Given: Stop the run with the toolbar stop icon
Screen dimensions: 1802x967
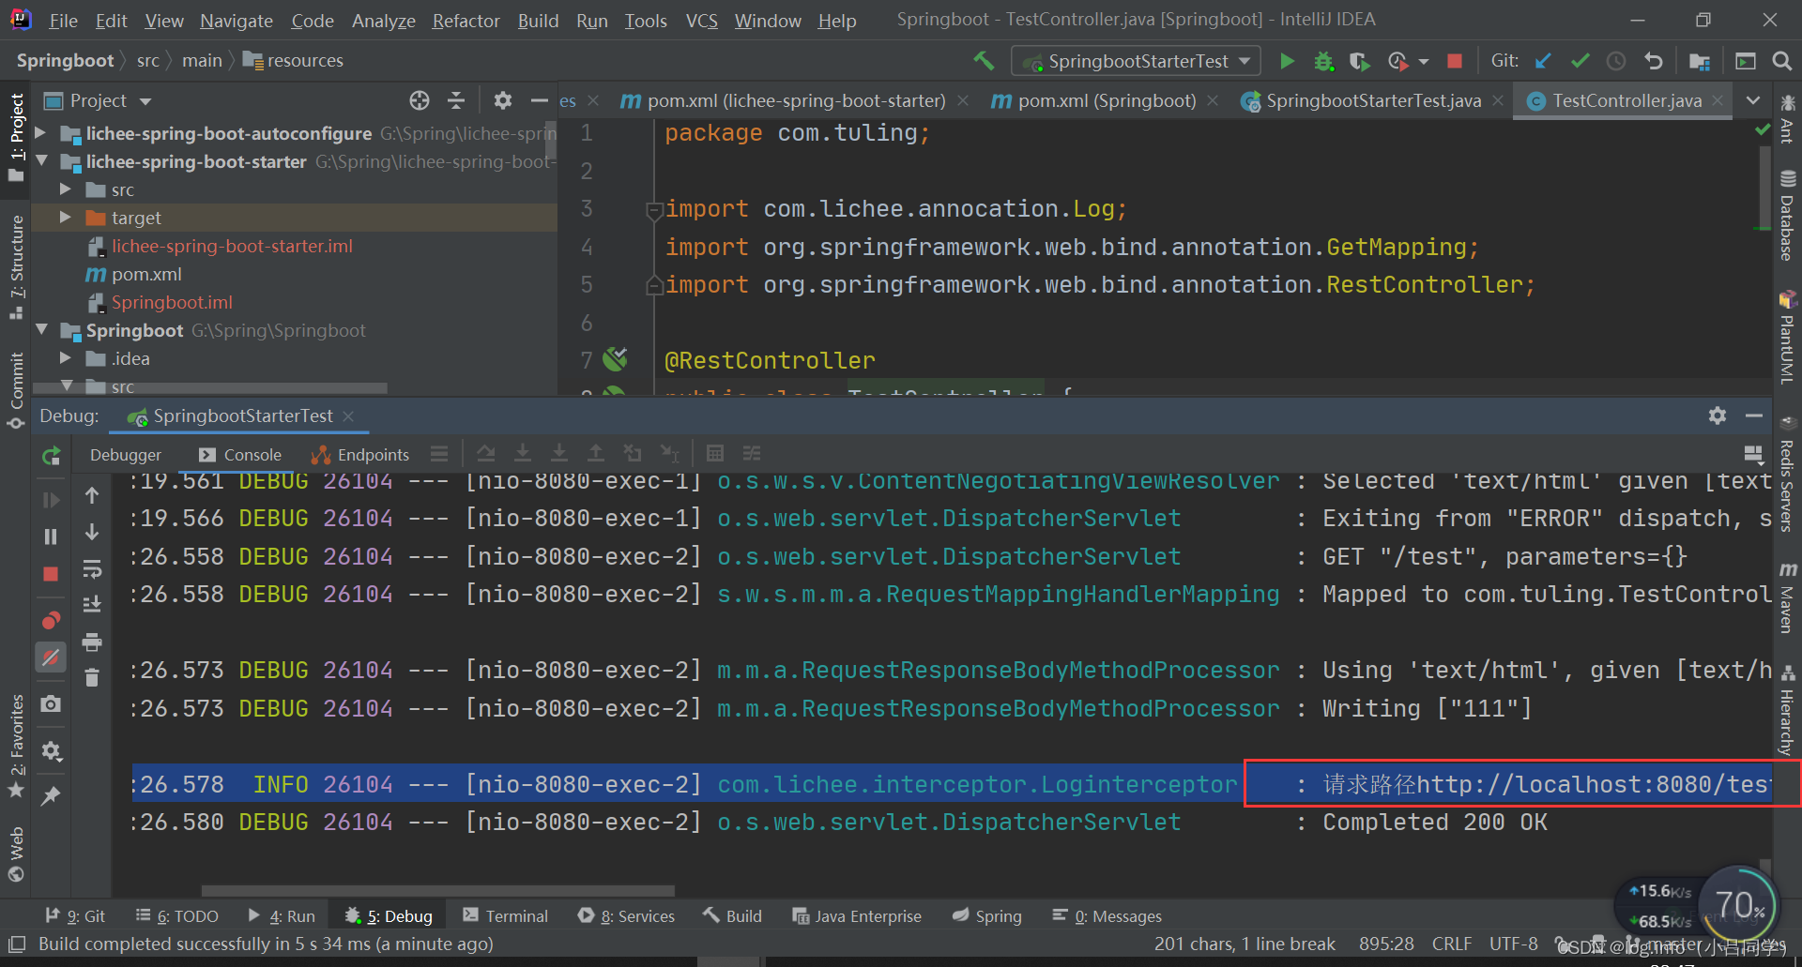Looking at the screenshot, I should point(1455,61).
